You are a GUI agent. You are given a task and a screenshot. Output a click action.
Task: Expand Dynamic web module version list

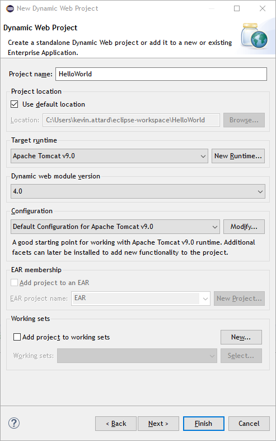click(x=138, y=191)
